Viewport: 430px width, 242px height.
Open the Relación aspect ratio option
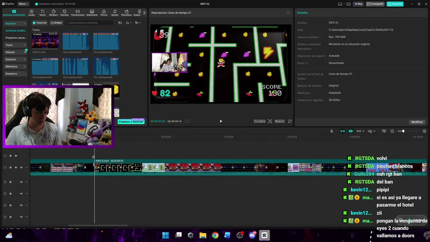pos(279,121)
